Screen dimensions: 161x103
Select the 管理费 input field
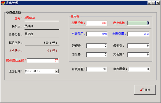(97, 46)
